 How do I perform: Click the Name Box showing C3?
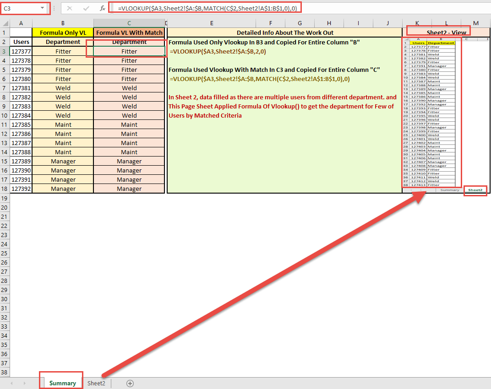point(18,7)
